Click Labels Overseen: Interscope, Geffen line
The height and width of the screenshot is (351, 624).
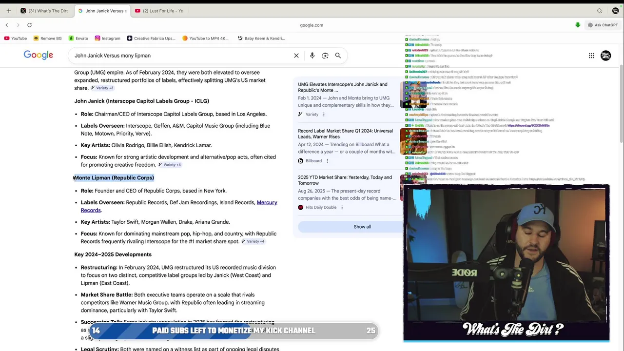click(x=175, y=130)
